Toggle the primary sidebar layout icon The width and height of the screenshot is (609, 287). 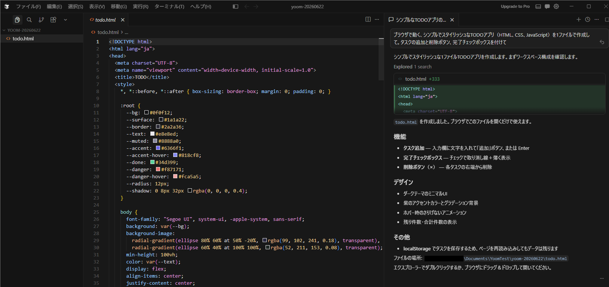point(235,6)
